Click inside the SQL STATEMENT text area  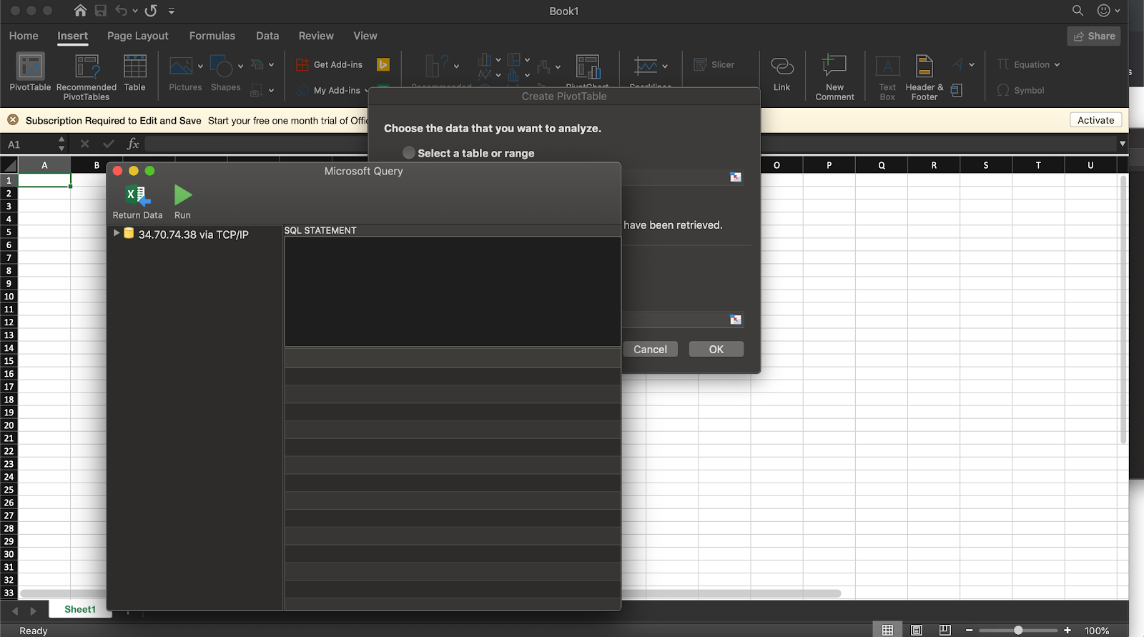point(452,291)
